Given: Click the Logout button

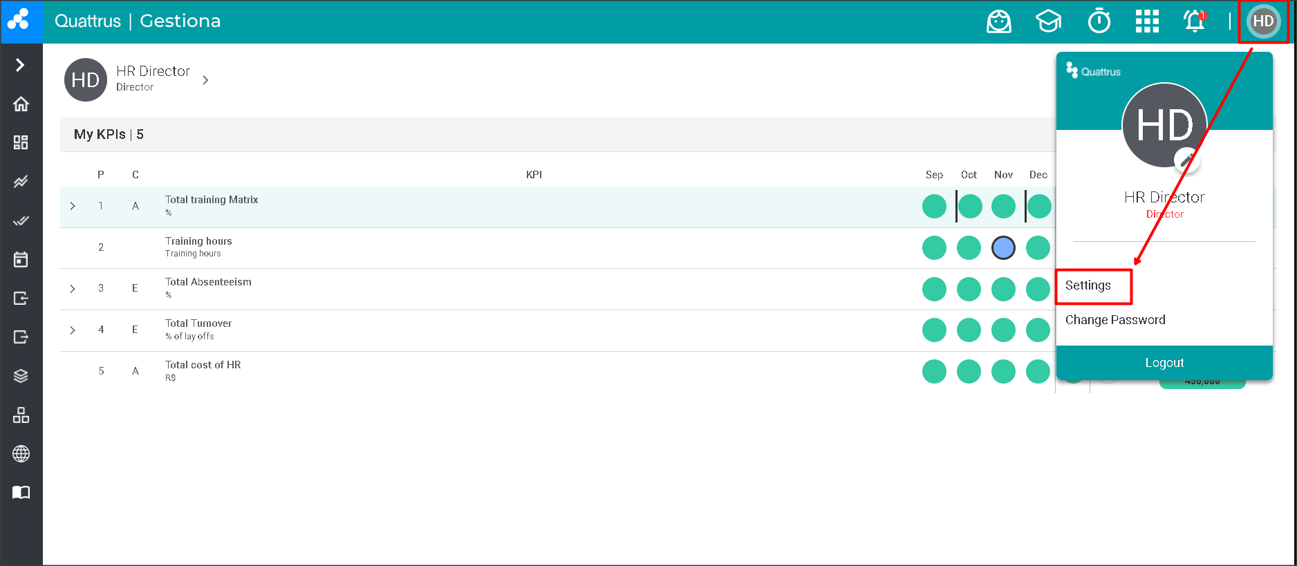Looking at the screenshot, I should pyautogui.click(x=1164, y=363).
